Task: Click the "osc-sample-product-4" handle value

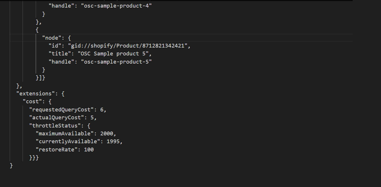Action: tap(116, 6)
